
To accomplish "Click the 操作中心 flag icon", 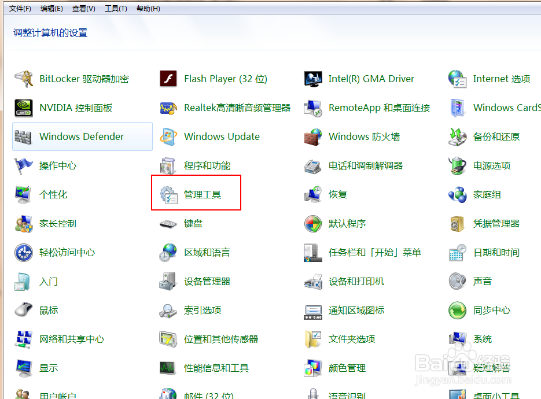I will click(x=24, y=166).
